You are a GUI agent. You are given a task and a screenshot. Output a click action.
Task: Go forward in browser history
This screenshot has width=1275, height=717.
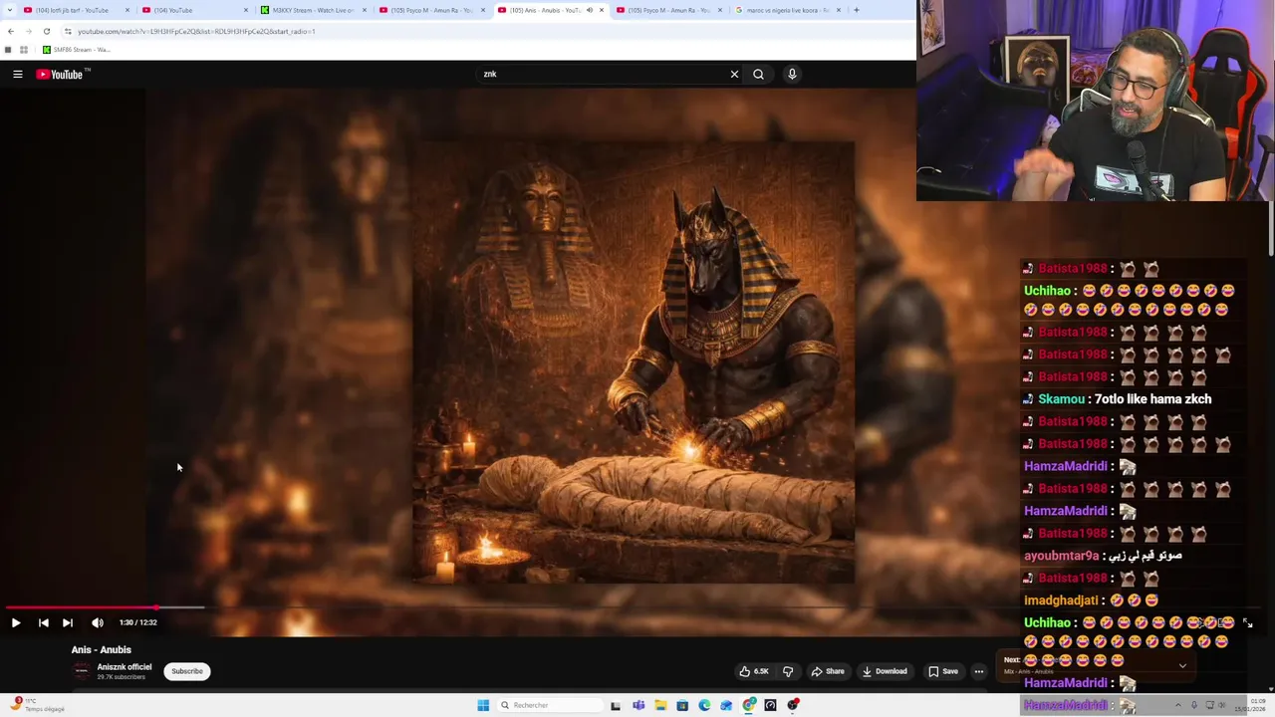pyautogui.click(x=28, y=31)
